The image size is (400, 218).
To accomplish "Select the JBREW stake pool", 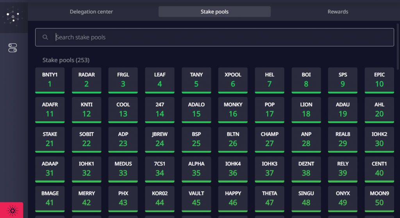I will (160, 140).
